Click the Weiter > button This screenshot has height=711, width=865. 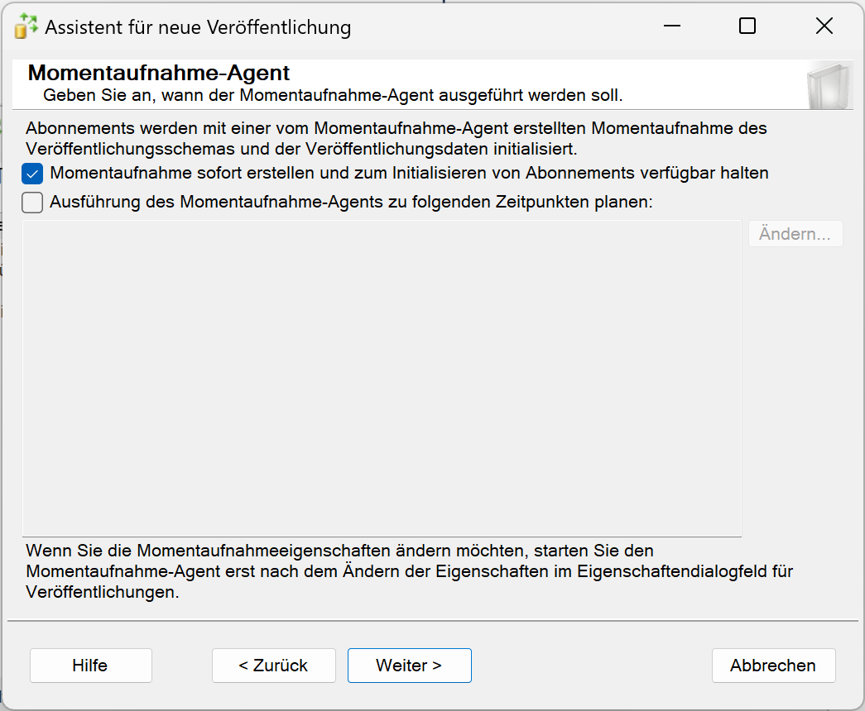410,666
